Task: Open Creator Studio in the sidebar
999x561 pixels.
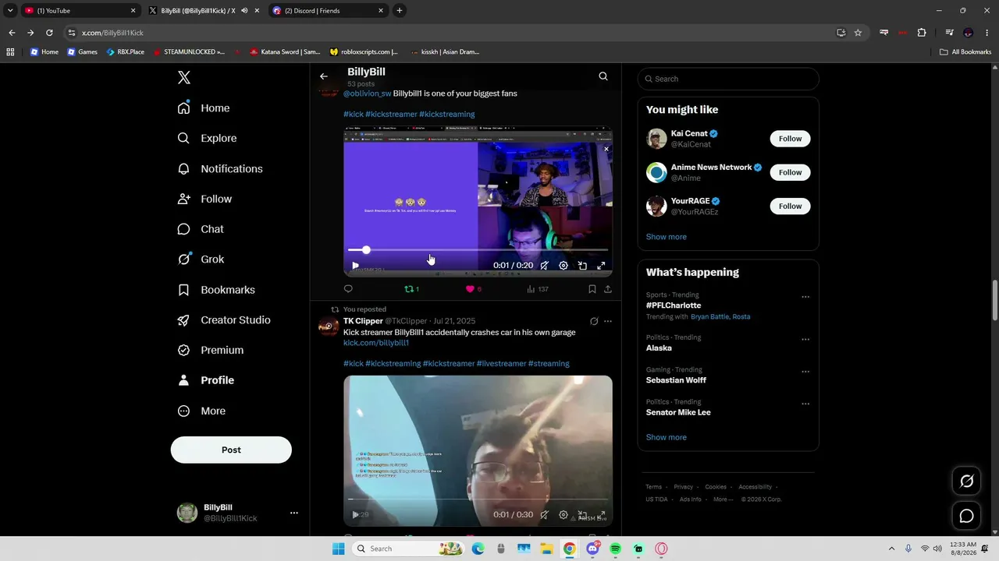Action: (x=224, y=320)
